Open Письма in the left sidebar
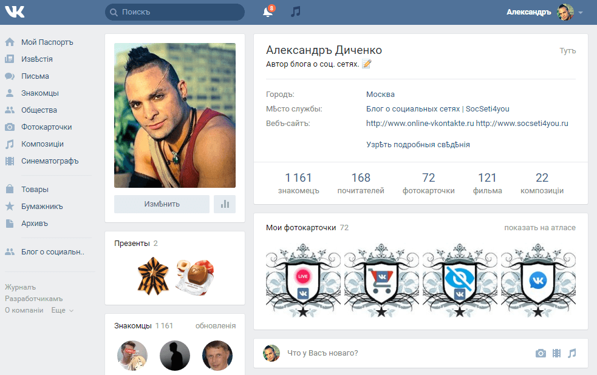This screenshot has height=375, width=597. (x=35, y=76)
